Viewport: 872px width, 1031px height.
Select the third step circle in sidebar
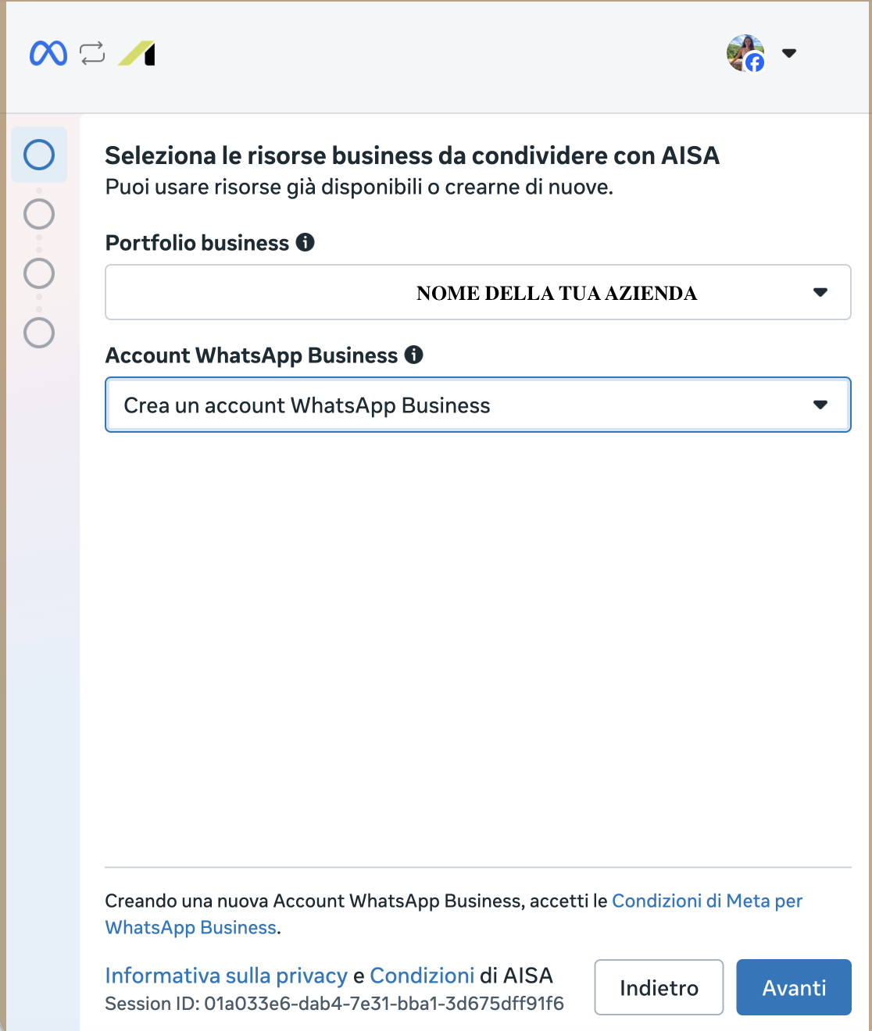pyautogui.click(x=39, y=273)
